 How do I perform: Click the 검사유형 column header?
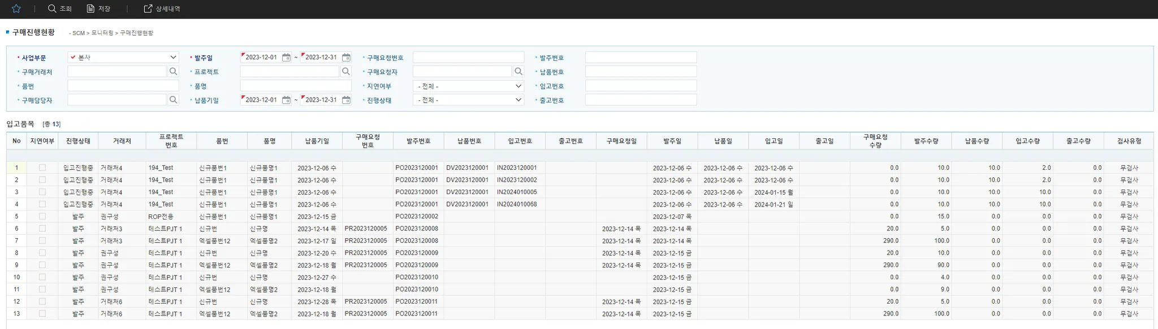(x=1129, y=141)
